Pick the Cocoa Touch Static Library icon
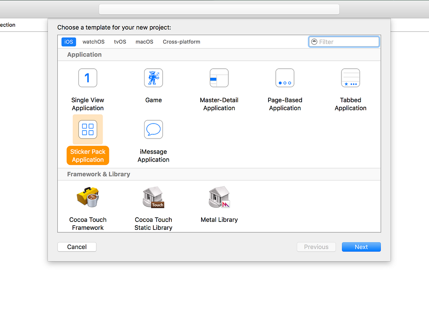The width and height of the screenshot is (429, 332). coord(153,197)
